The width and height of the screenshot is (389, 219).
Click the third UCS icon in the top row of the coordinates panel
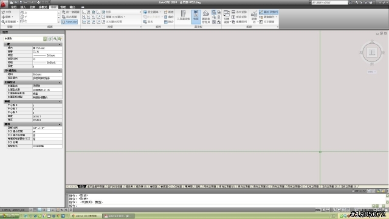(x=94, y=12)
